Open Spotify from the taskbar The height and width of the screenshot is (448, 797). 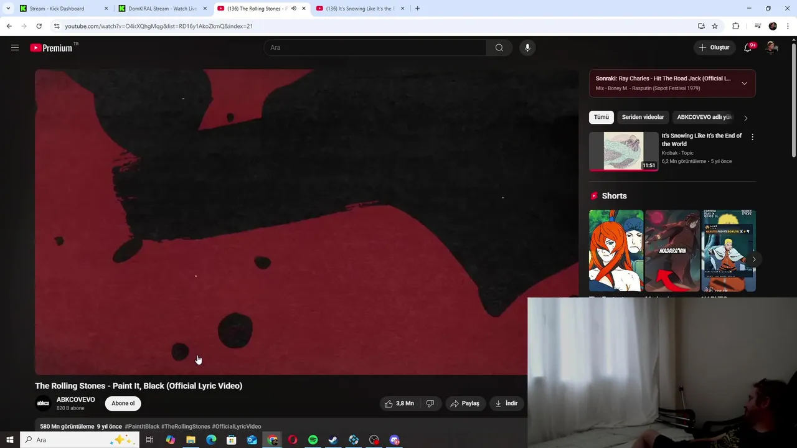(x=313, y=440)
